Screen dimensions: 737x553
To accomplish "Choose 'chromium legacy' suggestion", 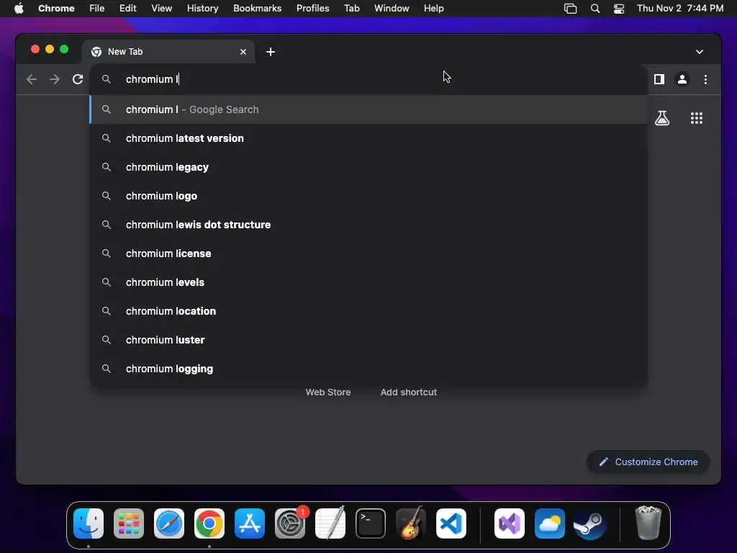I will pyautogui.click(x=368, y=167).
